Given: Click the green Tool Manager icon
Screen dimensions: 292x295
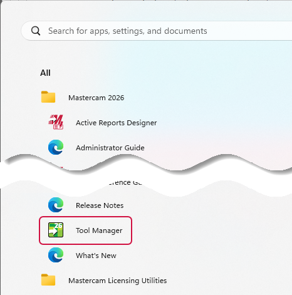Looking at the screenshot, I should pos(56,230).
